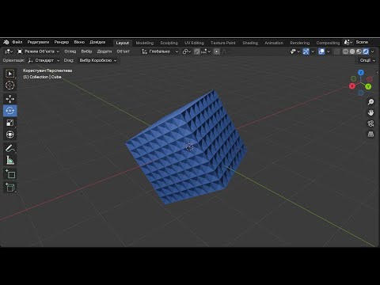380x285 pixels.
Task: Click the zoom magnifier viewport button
Action: (x=370, y=102)
